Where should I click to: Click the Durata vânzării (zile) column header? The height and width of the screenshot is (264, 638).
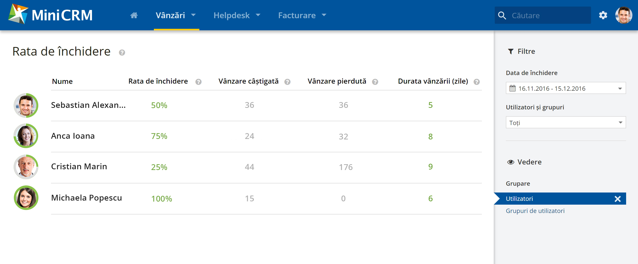433,81
